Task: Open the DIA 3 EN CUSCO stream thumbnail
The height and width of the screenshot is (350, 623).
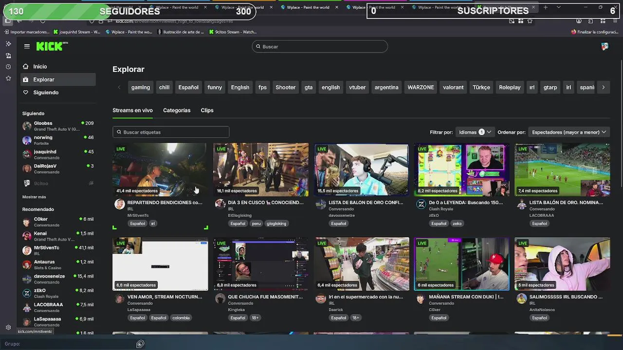Action: [x=261, y=169]
